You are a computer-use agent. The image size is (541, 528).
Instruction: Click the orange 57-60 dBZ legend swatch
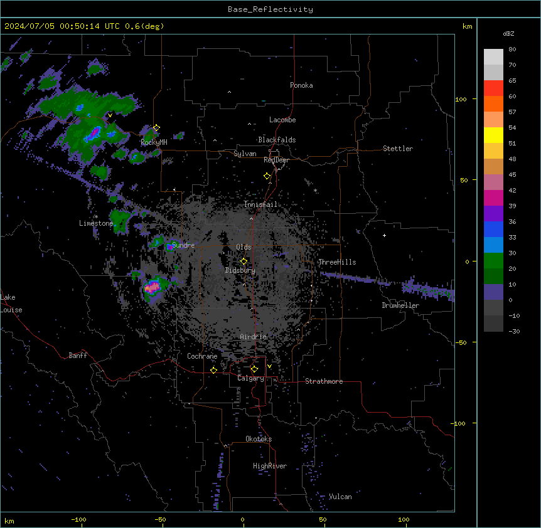(493, 104)
